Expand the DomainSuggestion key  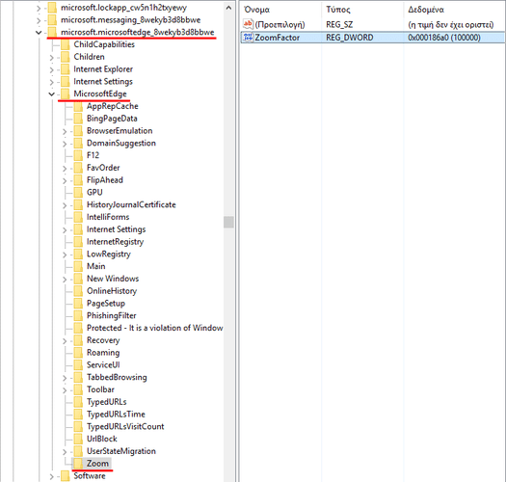[x=65, y=144]
